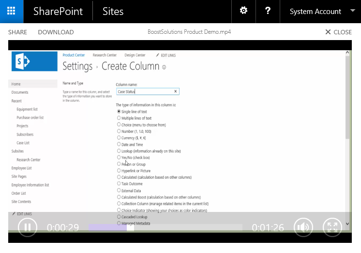361x253 pixels.
Task: Click the scrollbar down arrow
Action: coord(347,224)
